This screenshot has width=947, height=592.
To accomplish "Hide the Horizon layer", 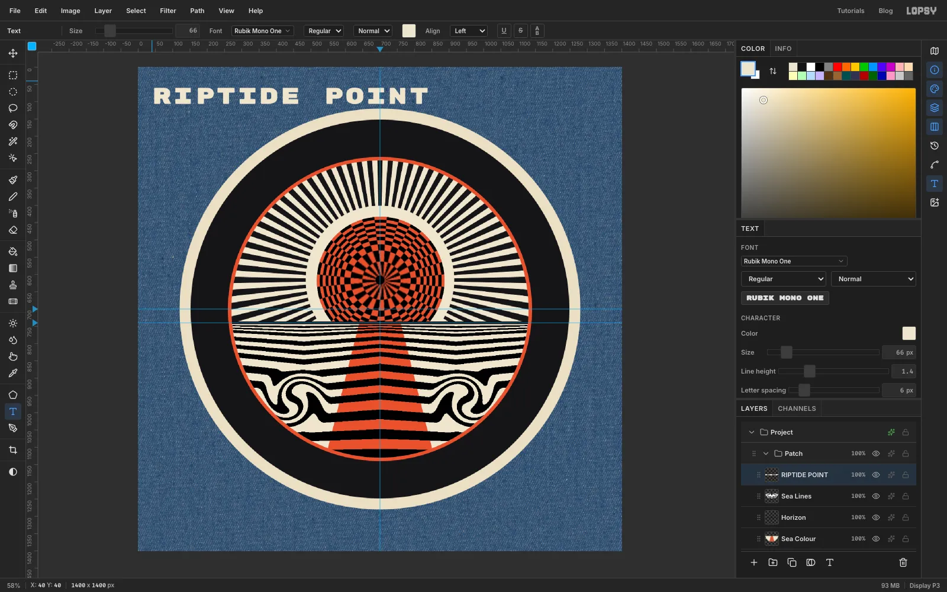I will coord(876,517).
